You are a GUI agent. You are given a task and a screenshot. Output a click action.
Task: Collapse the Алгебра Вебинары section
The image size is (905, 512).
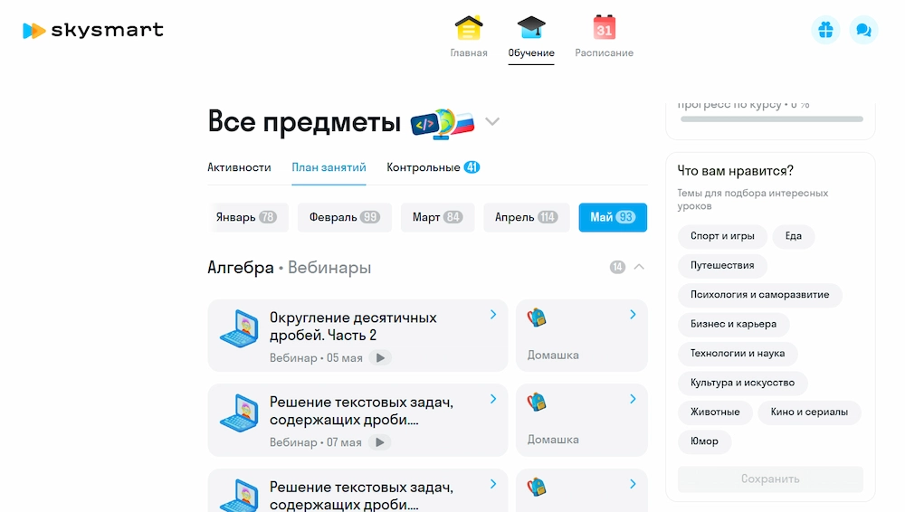click(x=639, y=267)
